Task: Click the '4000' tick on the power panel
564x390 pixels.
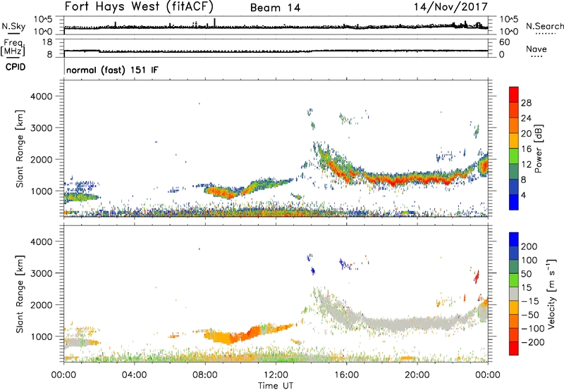Action: 41,96
